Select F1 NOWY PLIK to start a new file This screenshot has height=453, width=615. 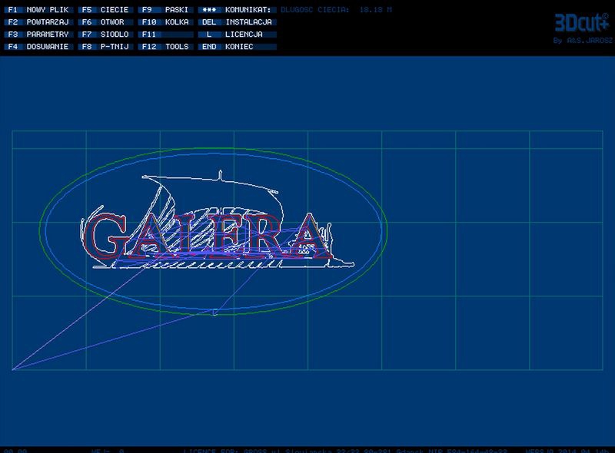click(x=38, y=10)
